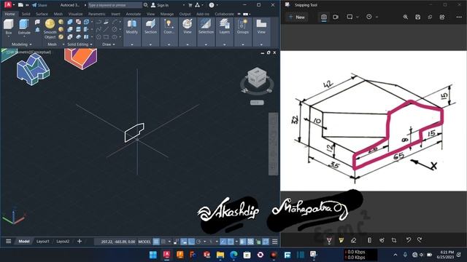Select the ballpoint pen in Snipping Tool

[329, 240]
